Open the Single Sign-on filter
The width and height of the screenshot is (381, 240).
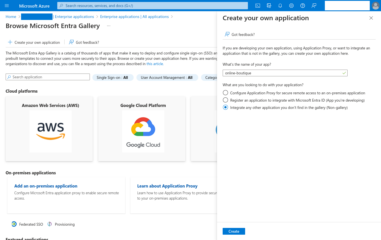click(x=113, y=77)
